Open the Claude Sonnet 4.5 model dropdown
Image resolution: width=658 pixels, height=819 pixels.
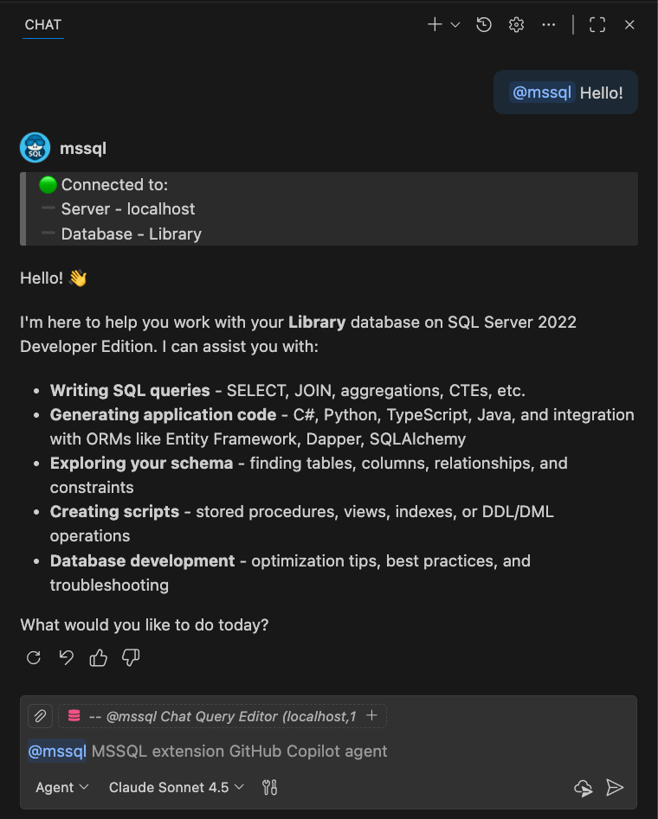(x=176, y=787)
